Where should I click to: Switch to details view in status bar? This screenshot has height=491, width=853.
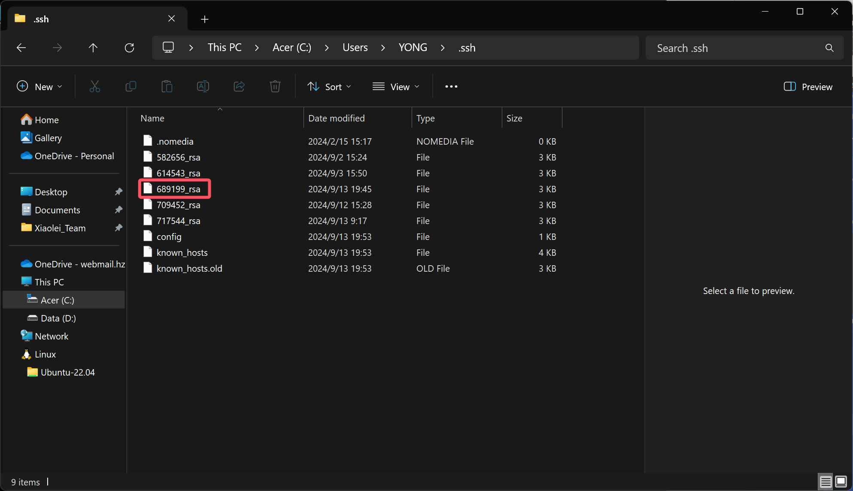point(825,482)
